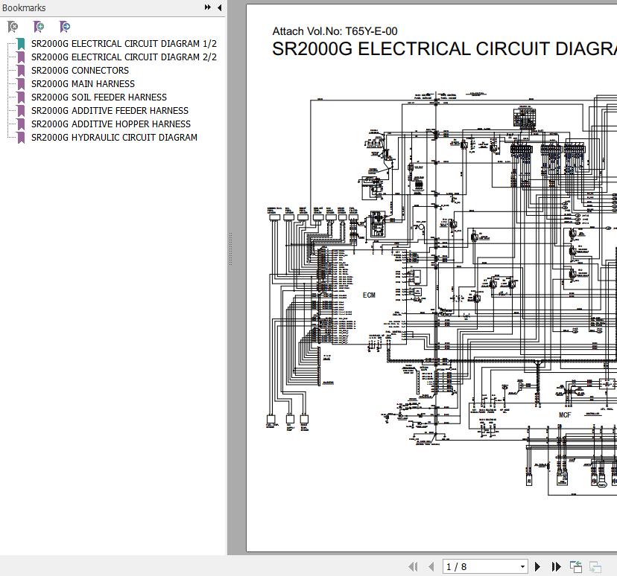Open SR2000G ADDITIVE FEEDER HARNESS bookmark

[x=110, y=110]
